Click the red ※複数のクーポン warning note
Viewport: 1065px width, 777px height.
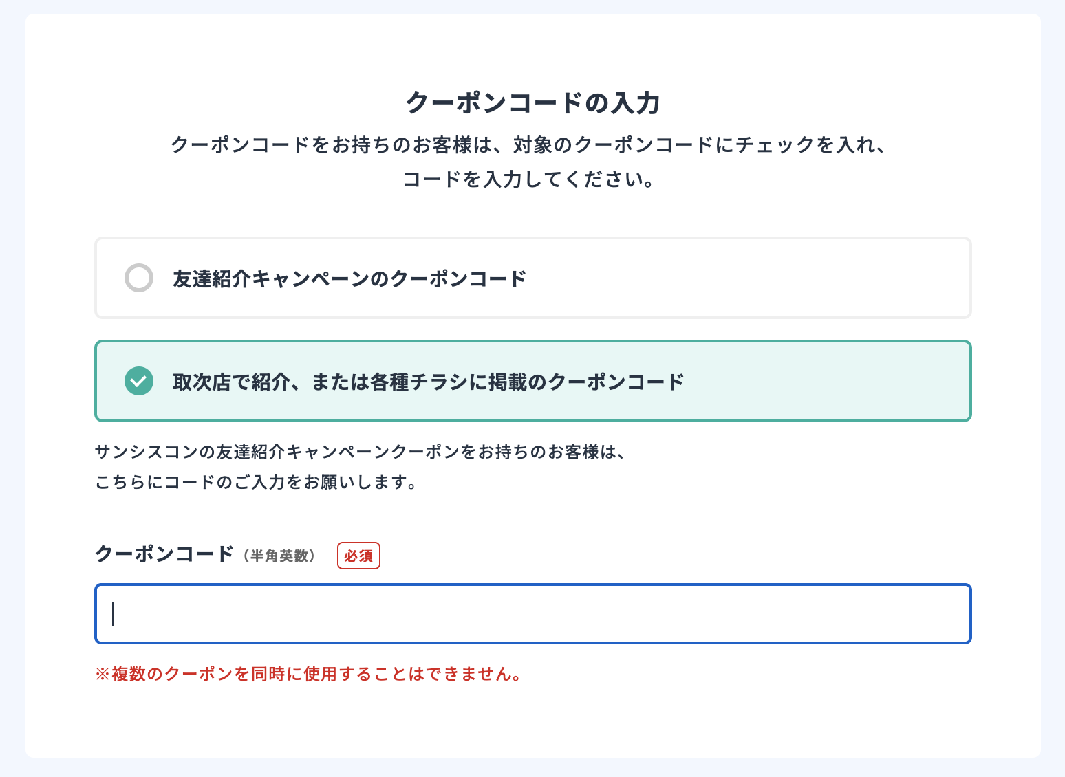308,674
